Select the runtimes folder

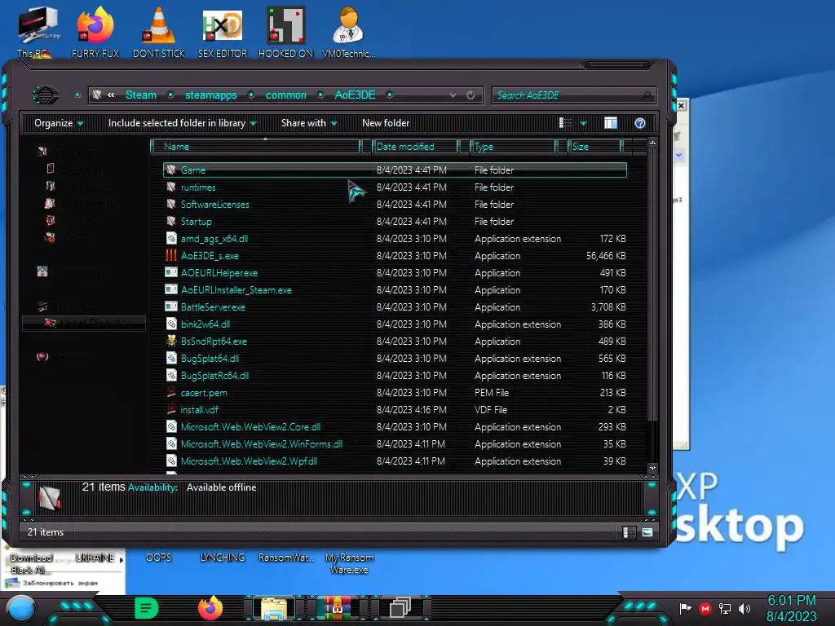click(395, 187)
